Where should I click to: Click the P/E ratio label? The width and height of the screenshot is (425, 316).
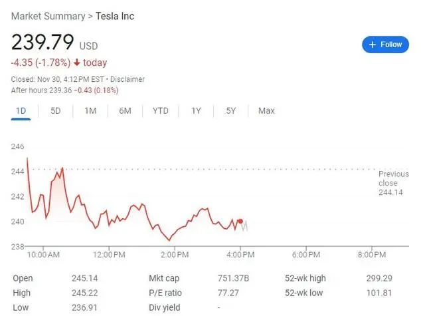click(165, 293)
